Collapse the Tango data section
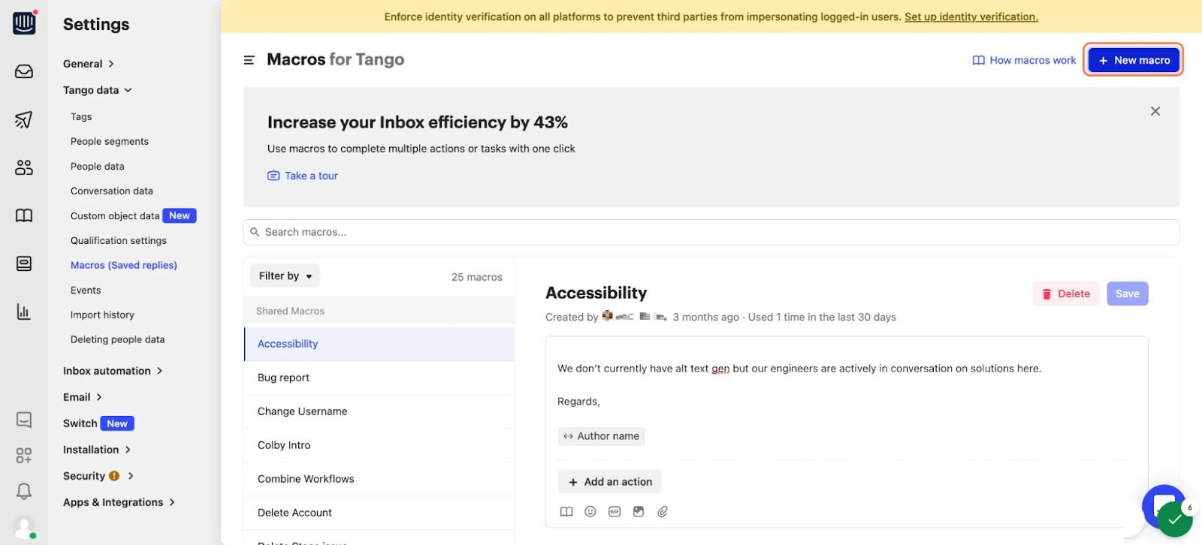Viewport: 1202px width, 545px height. click(x=98, y=90)
